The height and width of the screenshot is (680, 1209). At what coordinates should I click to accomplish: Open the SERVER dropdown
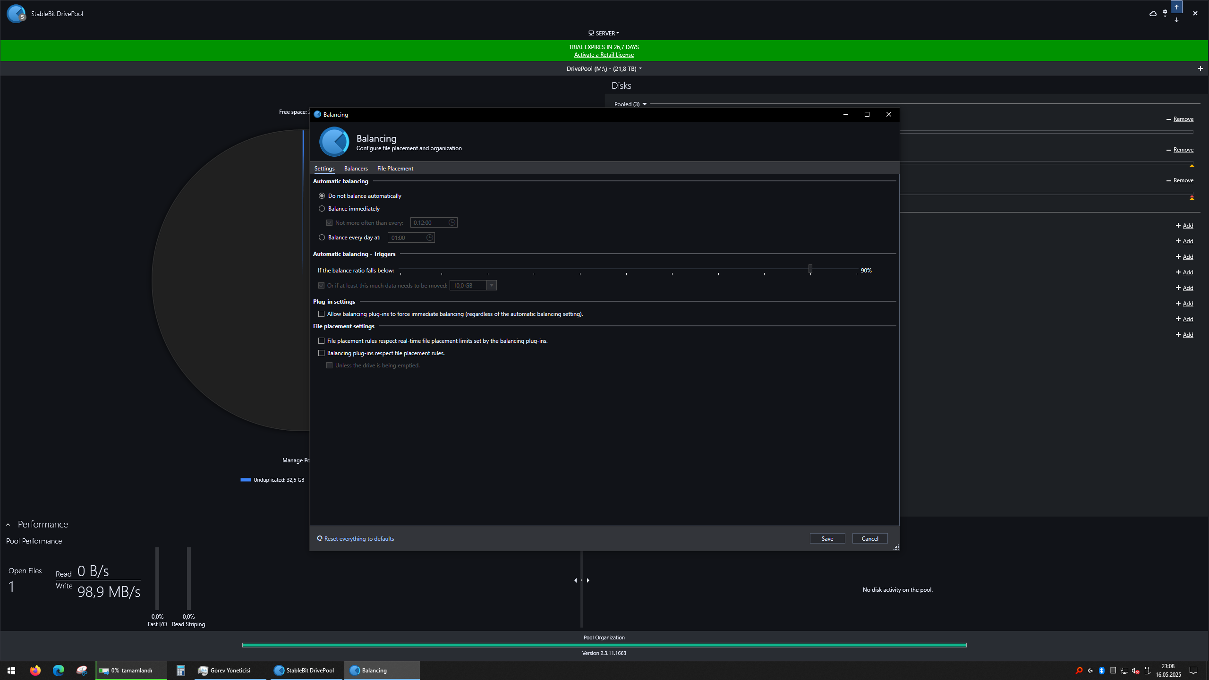pyautogui.click(x=604, y=33)
